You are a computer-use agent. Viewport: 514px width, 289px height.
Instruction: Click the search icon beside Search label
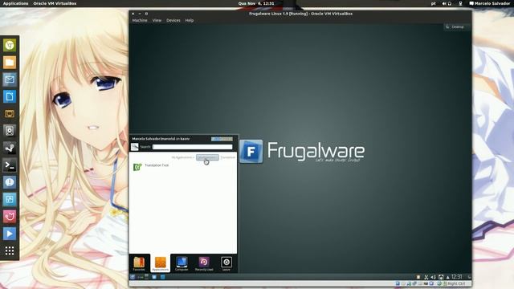tap(134, 147)
